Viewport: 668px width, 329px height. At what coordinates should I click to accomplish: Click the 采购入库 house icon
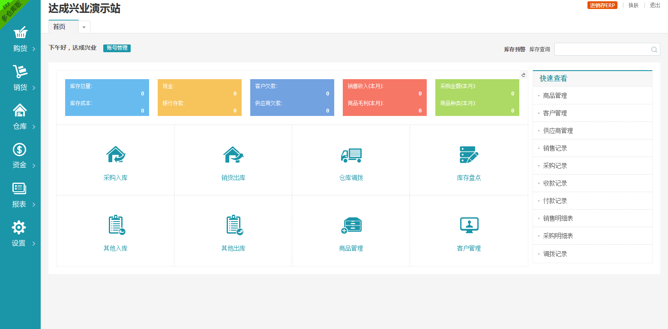(x=115, y=155)
